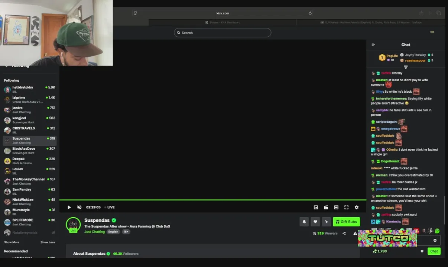Select the green Kick emote in quick emotes
Screen dimensions: 448x267
coord(437,231)
